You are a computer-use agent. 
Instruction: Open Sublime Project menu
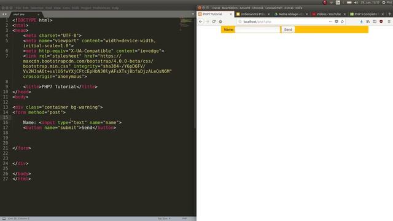tap(86, 8)
